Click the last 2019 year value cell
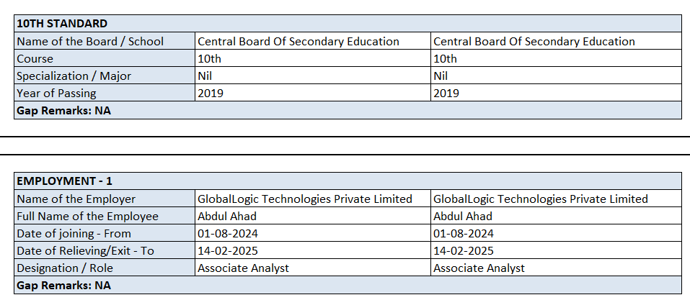The height and width of the screenshot is (300, 690). [x=446, y=93]
